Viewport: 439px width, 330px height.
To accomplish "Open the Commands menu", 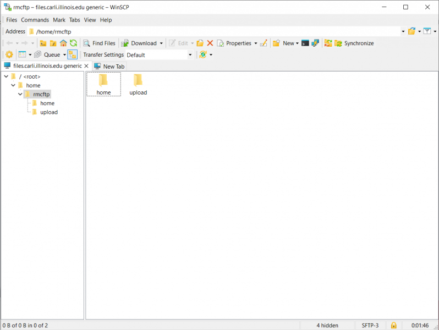I will tap(35, 20).
